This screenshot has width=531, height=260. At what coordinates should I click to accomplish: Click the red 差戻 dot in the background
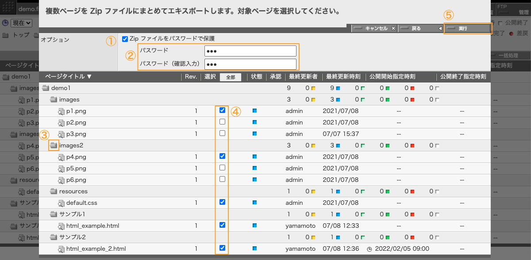511,34
